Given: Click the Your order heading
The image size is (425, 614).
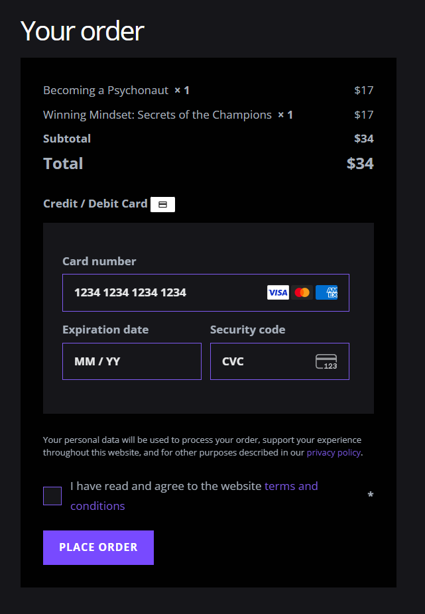Looking at the screenshot, I should click(82, 31).
